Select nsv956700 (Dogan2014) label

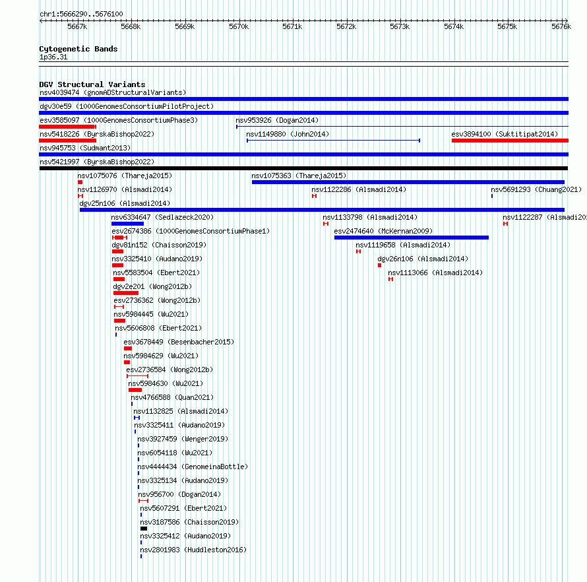pyautogui.click(x=179, y=494)
